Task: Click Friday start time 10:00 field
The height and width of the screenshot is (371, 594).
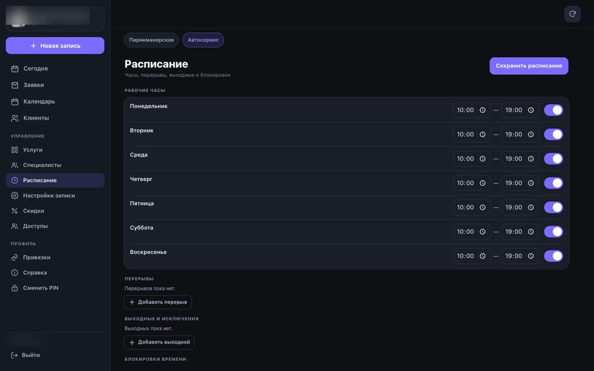Action: [471, 207]
